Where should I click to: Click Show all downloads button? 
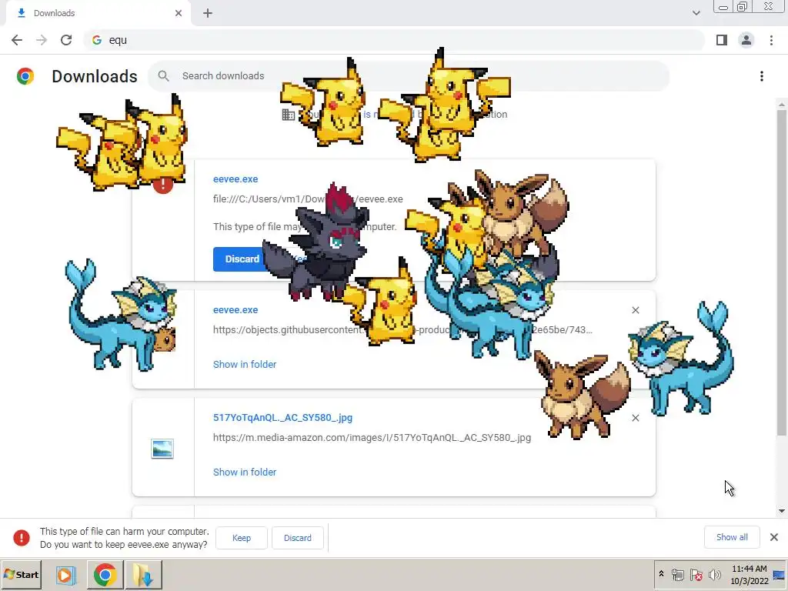(x=732, y=537)
